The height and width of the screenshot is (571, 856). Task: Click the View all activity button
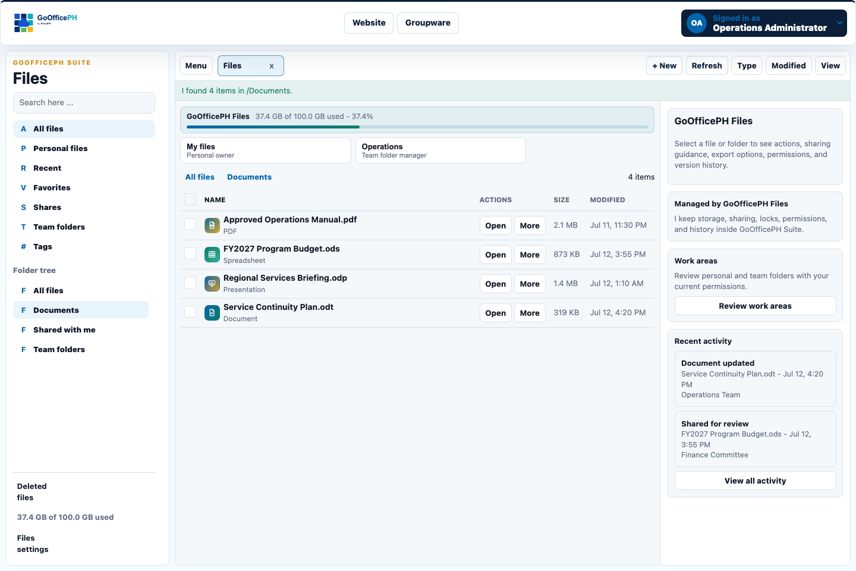(755, 481)
